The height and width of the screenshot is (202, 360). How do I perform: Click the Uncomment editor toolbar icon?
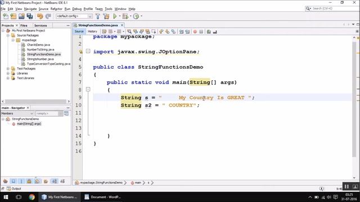click(x=215, y=31)
